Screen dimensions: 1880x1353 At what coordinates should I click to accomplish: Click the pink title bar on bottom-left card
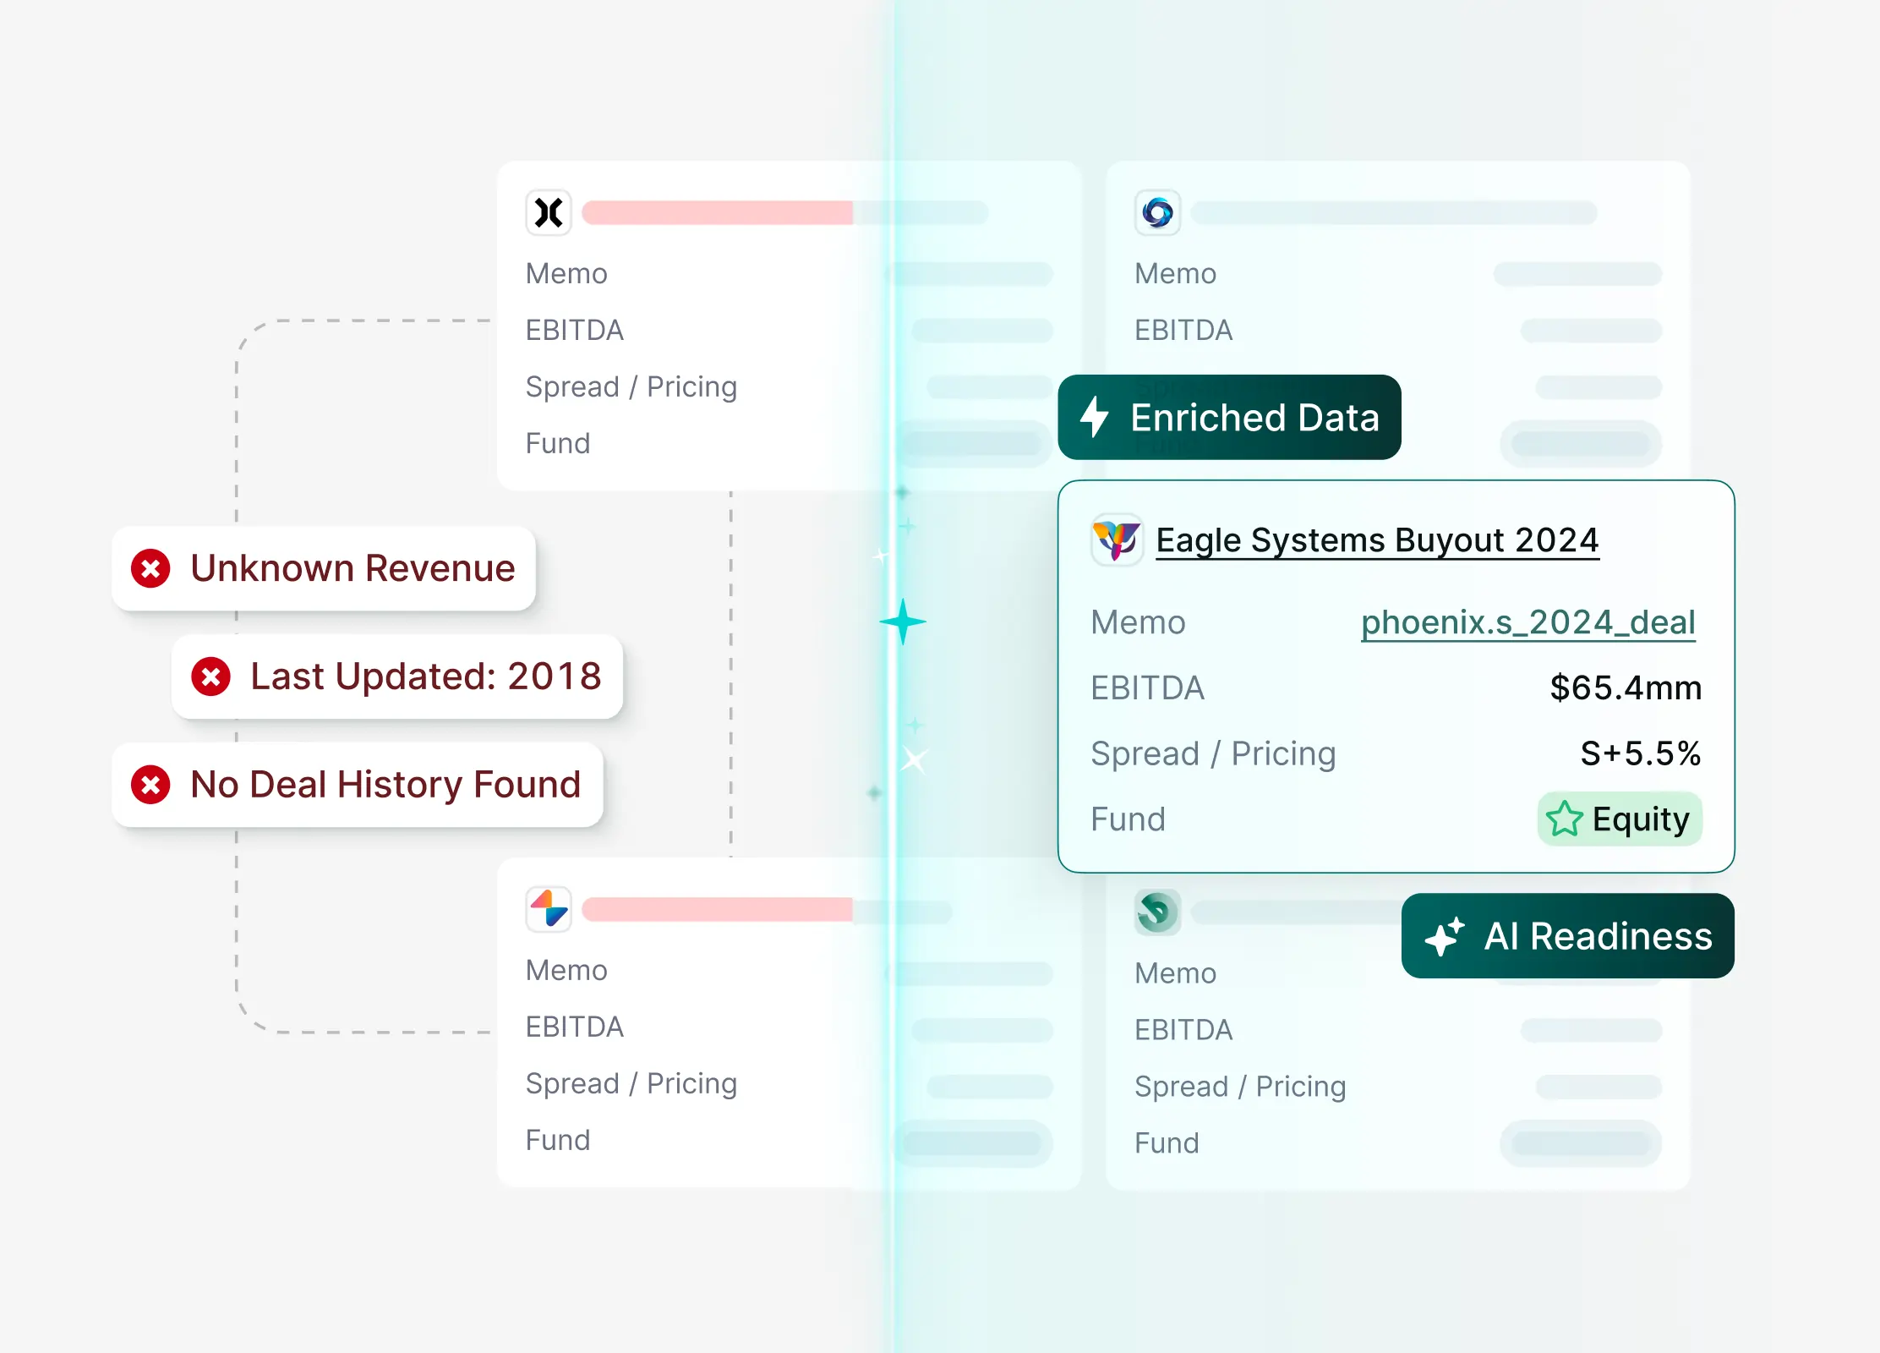pyautogui.click(x=718, y=909)
